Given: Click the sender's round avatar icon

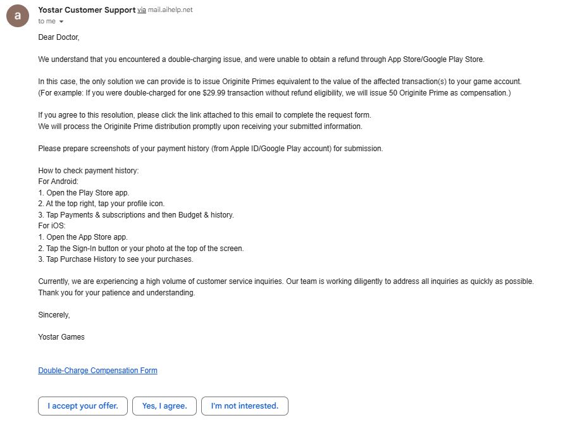Looking at the screenshot, I should pos(18,15).
